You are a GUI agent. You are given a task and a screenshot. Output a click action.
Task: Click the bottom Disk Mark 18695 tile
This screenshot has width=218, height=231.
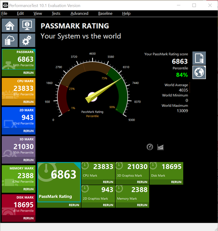(166, 171)
